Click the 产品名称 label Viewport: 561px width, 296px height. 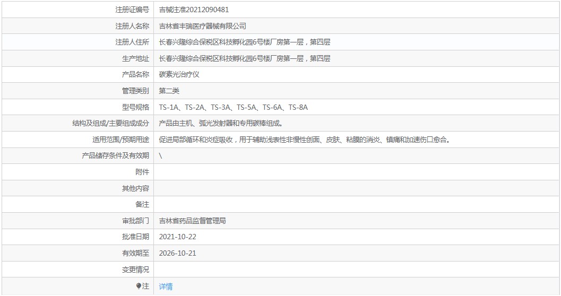pyautogui.click(x=135, y=74)
